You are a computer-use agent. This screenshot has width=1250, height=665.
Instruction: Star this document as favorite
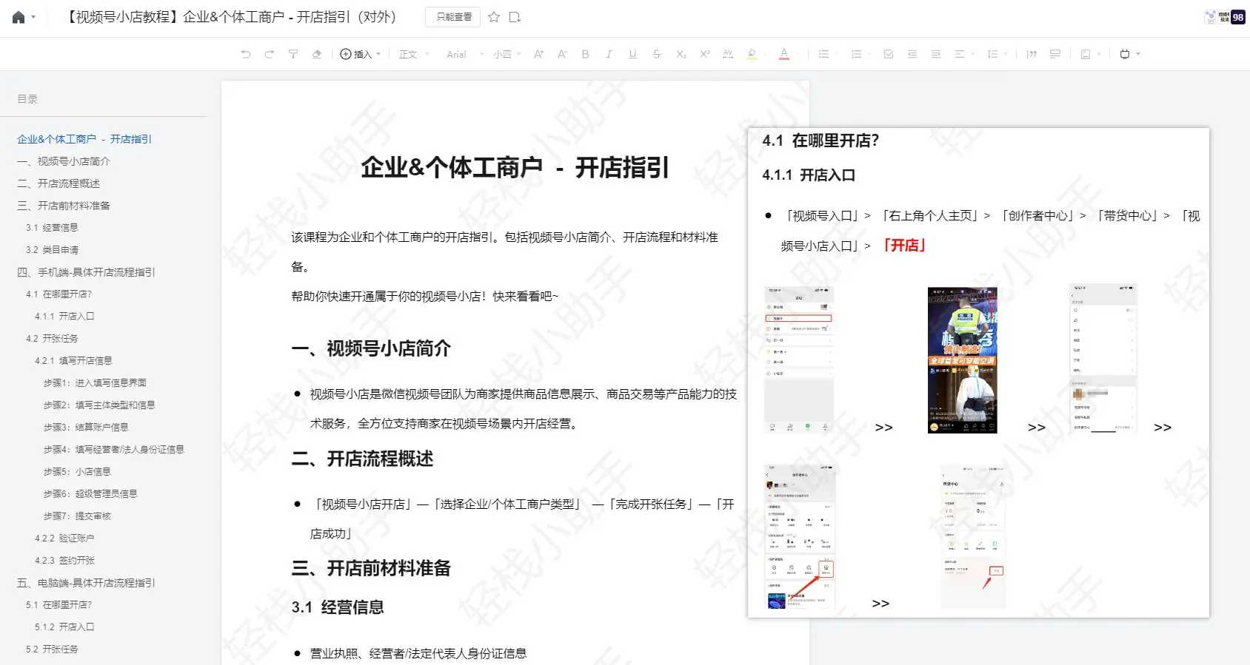494,17
